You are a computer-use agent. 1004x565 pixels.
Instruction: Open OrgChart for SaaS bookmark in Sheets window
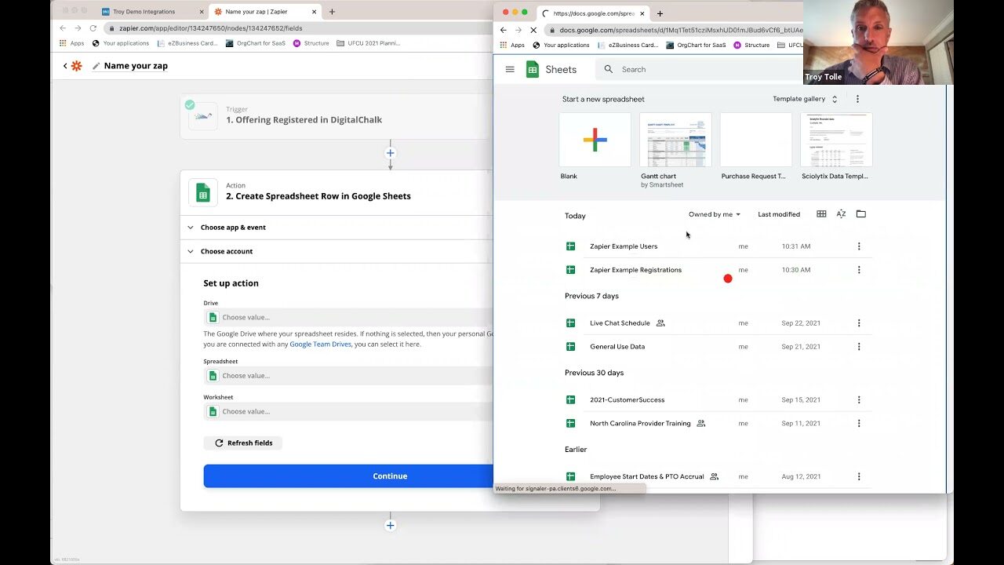point(695,46)
